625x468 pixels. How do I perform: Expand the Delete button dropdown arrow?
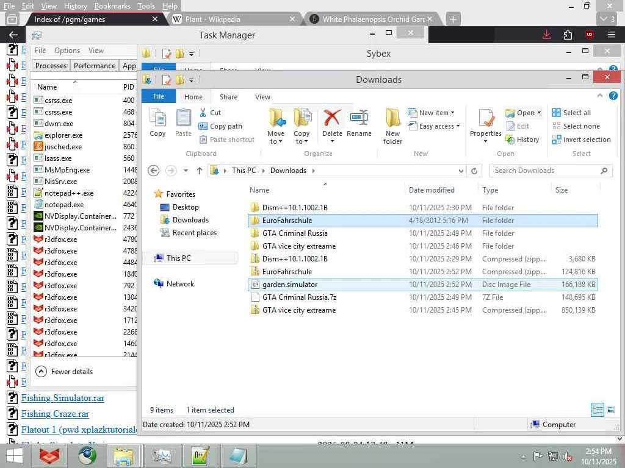pyautogui.click(x=332, y=141)
